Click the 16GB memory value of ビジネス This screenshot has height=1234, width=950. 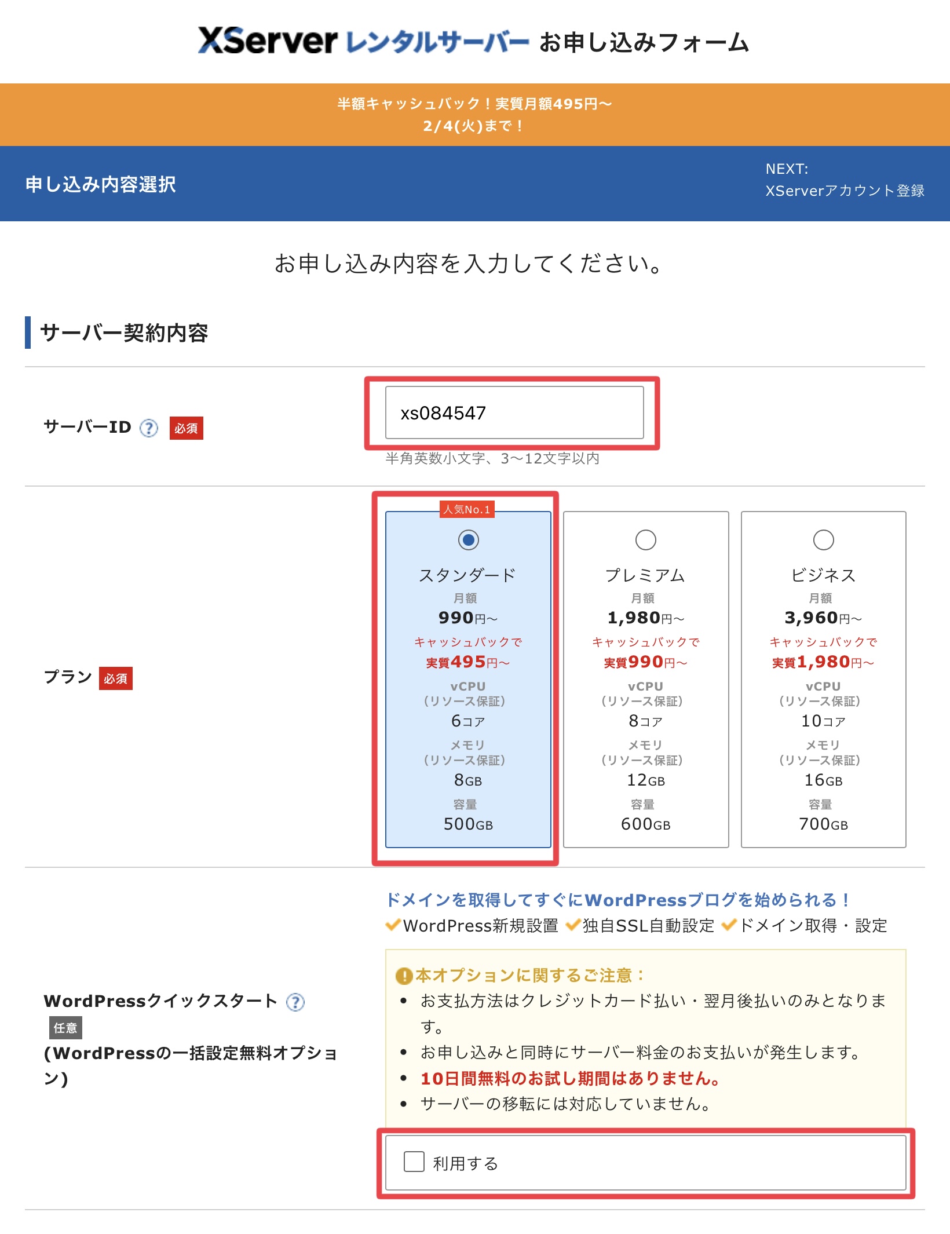pos(823,780)
